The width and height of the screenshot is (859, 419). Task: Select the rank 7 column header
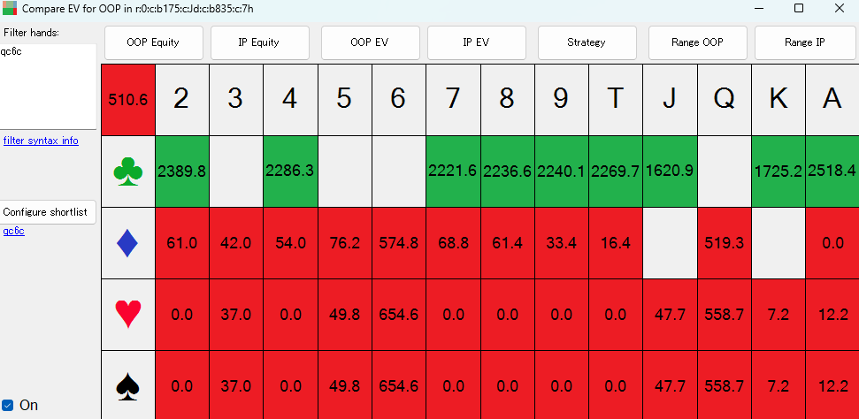tap(454, 100)
